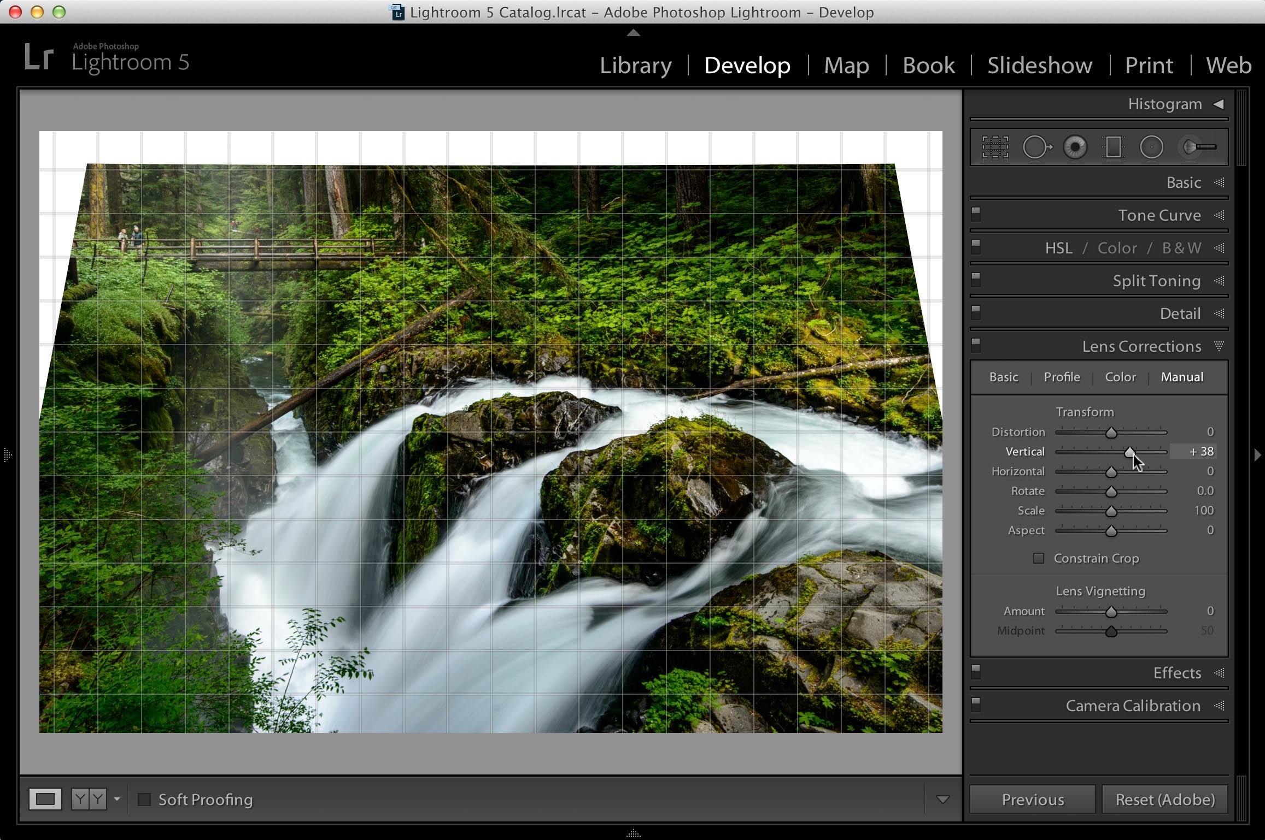
Task: Toggle Tone Curve panel on/off switch
Action: point(976,214)
